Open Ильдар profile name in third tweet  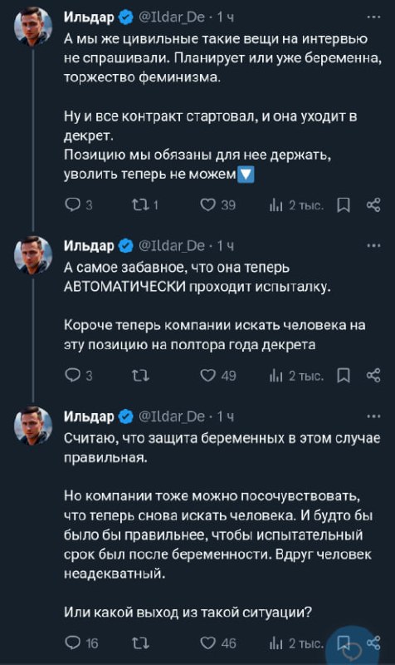coord(89,416)
